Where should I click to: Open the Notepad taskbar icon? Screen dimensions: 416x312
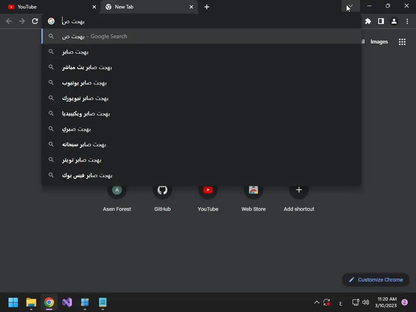coord(103,302)
